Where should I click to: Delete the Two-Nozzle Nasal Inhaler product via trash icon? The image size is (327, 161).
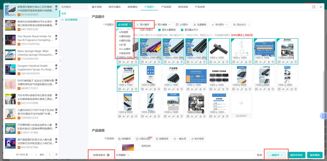tap(56, 36)
